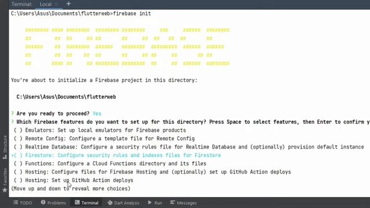Click the Messages icon
Screen dimensions: 370x208
point(173,202)
